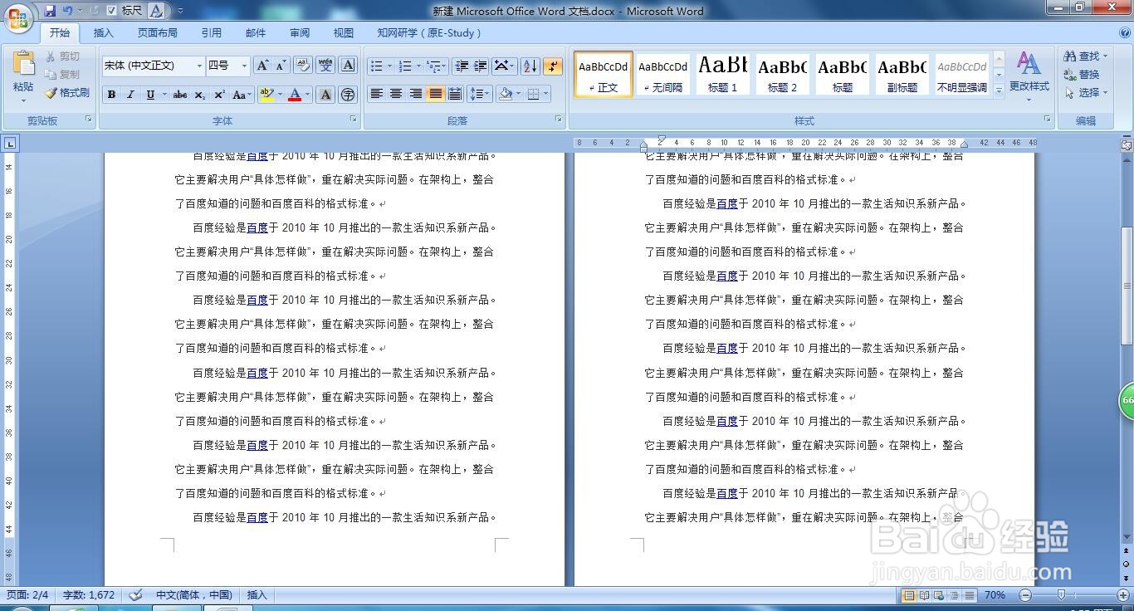Click the 字数: 1,672 word count area
Image resolution: width=1134 pixels, height=611 pixels.
[89, 595]
